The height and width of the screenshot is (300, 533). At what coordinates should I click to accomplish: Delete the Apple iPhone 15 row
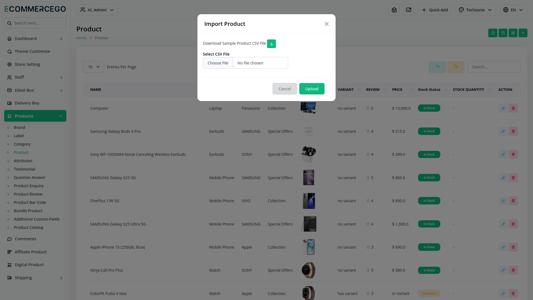[x=513, y=247]
